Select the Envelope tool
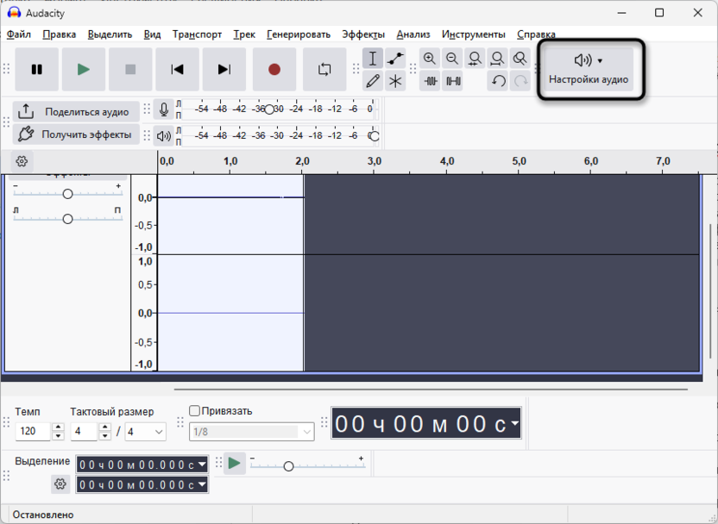 (395, 59)
